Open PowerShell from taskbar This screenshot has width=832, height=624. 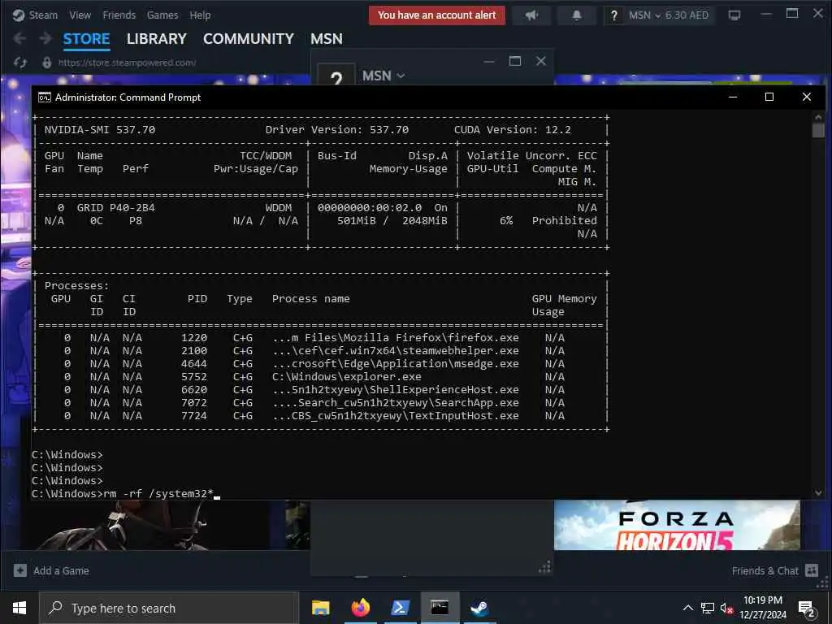pos(400,608)
